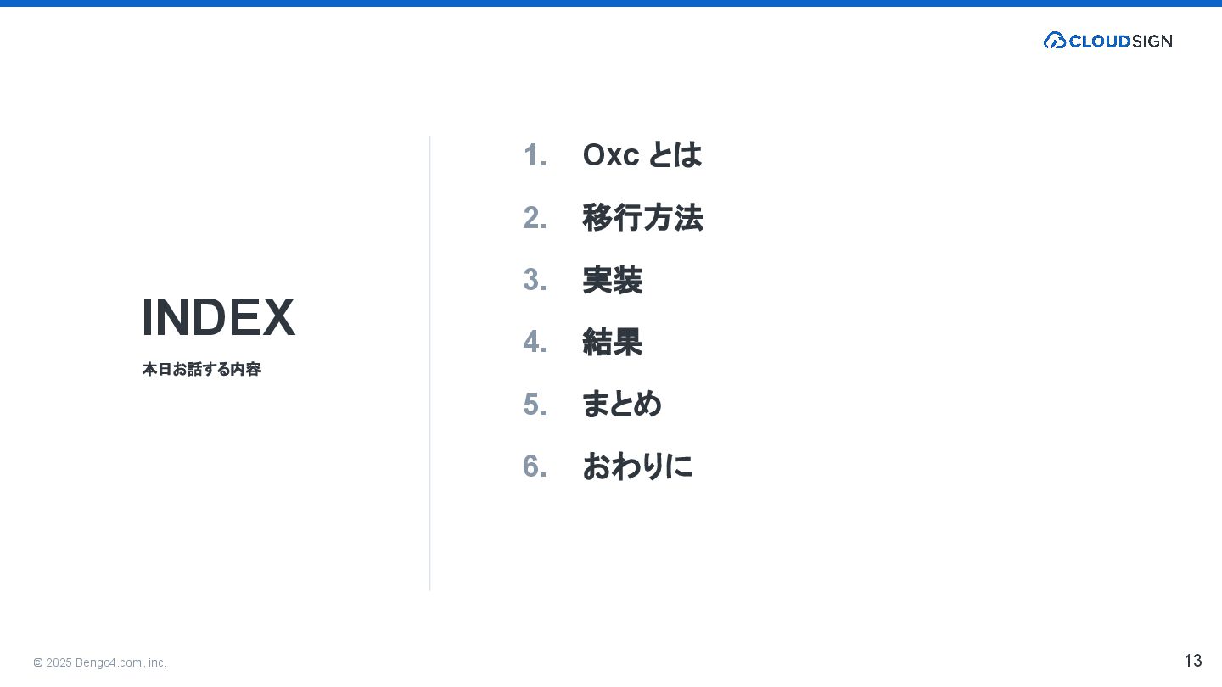Click the list number 4.

click(535, 343)
